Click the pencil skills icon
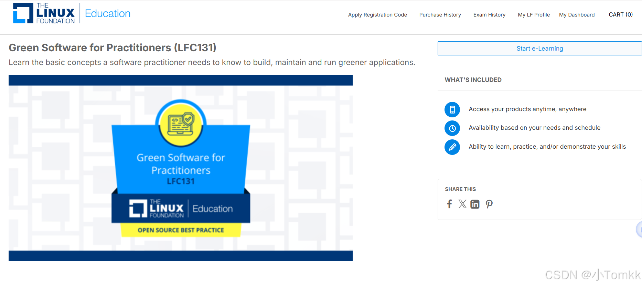 (x=452, y=147)
